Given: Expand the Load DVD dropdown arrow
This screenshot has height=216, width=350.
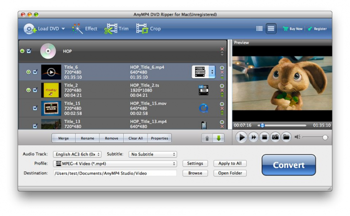Looking at the screenshot, I should 63,29.
